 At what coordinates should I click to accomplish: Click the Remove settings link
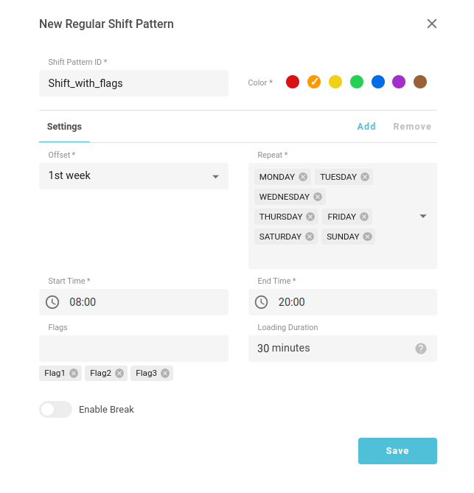click(412, 127)
